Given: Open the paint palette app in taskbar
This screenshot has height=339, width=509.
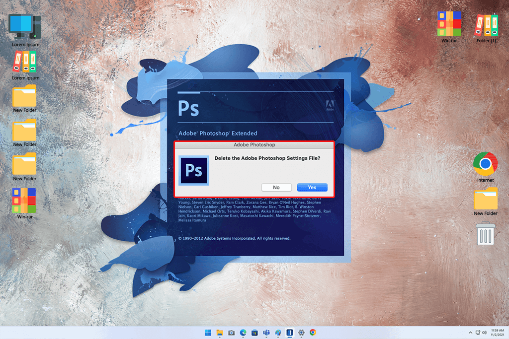Looking at the screenshot, I should pyautogui.click(x=278, y=333).
